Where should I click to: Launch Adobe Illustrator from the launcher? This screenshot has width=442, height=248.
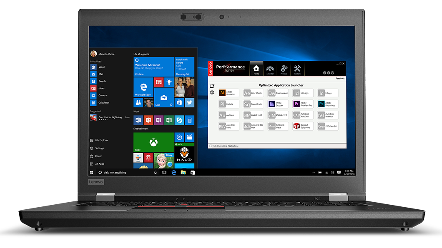(229, 93)
